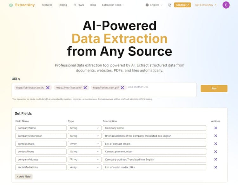The width and height of the screenshot is (238, 185).
Task: Follow the Get ExtractAny link
Action: click(x=206, y=5)
